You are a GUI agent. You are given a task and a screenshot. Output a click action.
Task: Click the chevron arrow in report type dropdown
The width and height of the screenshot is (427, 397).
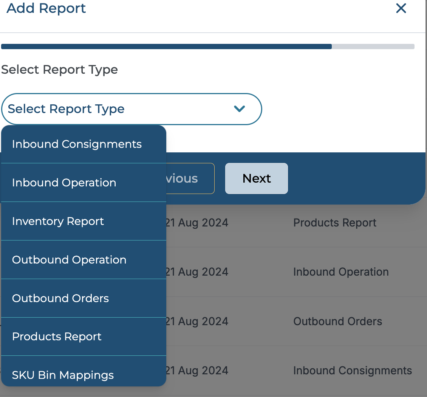[240, 109]
